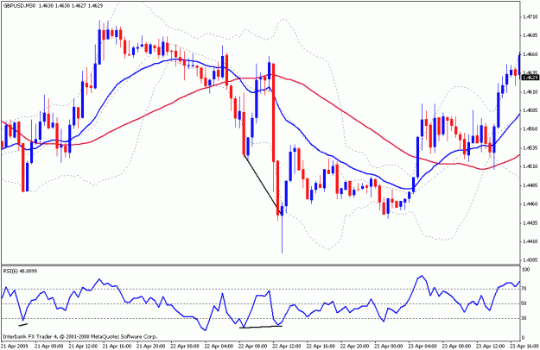Click the 1.4610 price axis label
Viewport: 540px width, 350px height.
pos(530,91)
